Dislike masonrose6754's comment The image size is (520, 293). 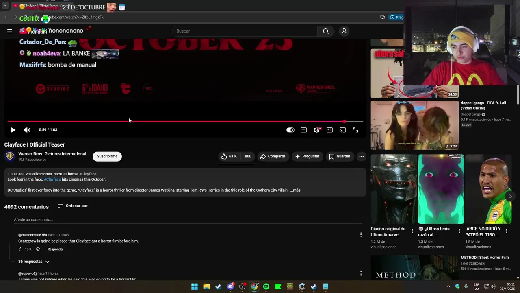tap(38, 249)
